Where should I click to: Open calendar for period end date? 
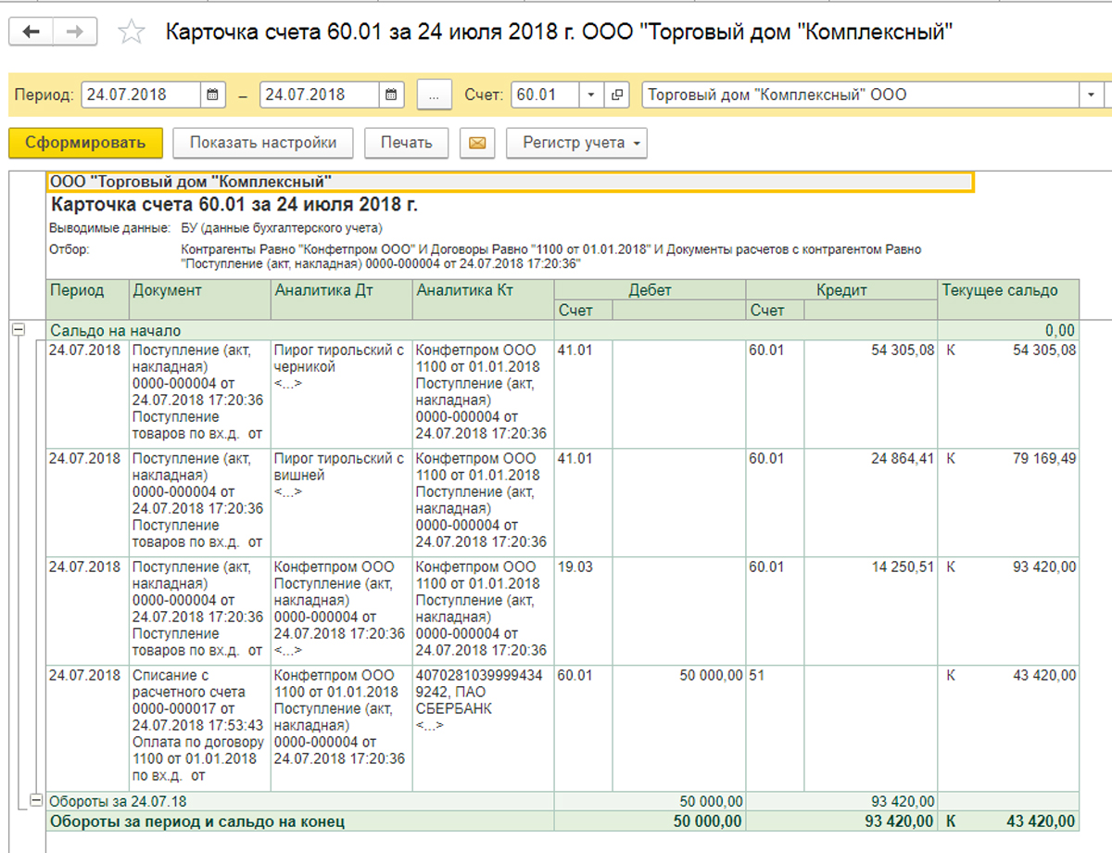tap(392, 95)
